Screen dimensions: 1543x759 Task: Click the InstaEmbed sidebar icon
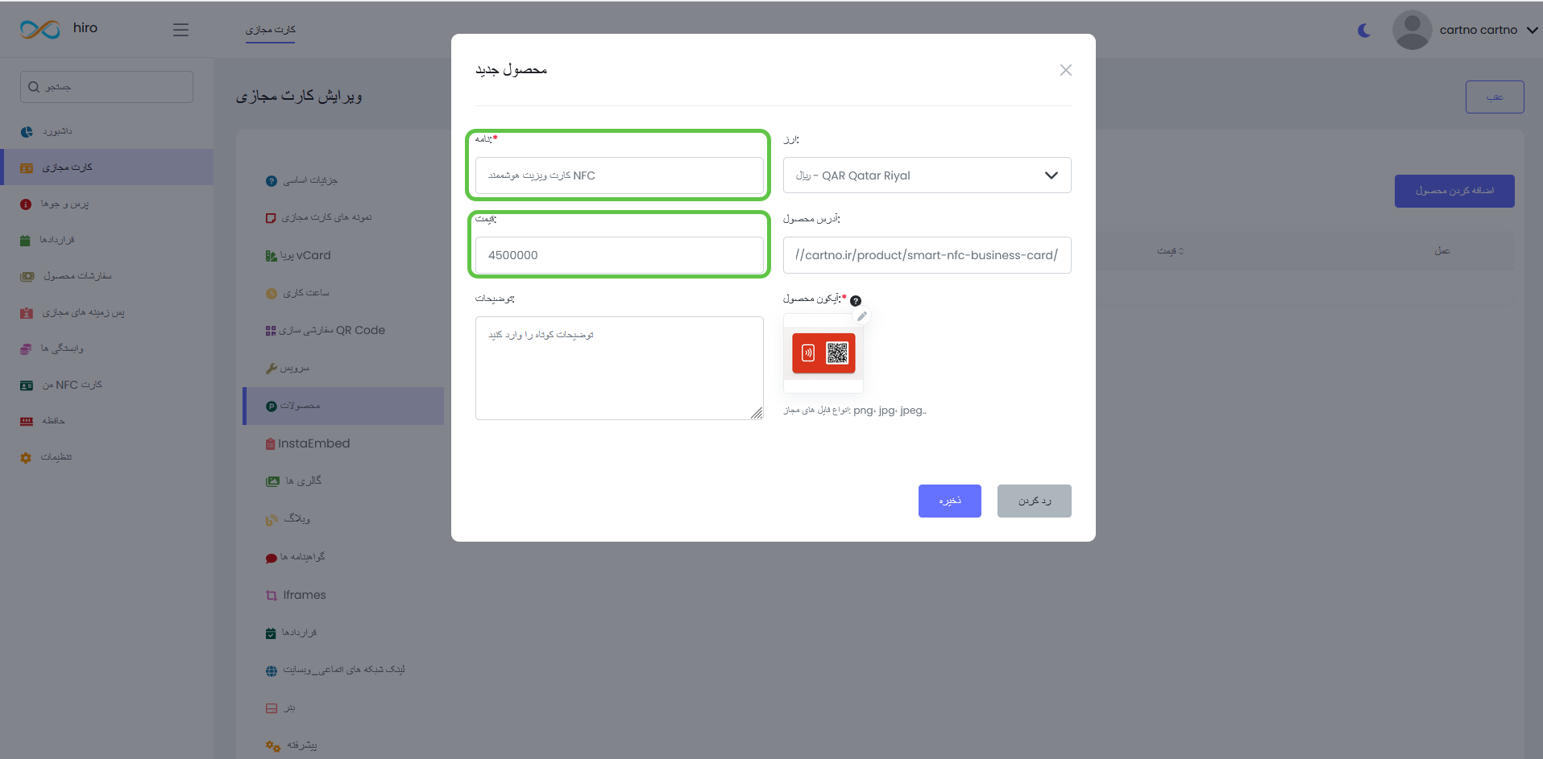pyautogui.click(x=271, y=444)
